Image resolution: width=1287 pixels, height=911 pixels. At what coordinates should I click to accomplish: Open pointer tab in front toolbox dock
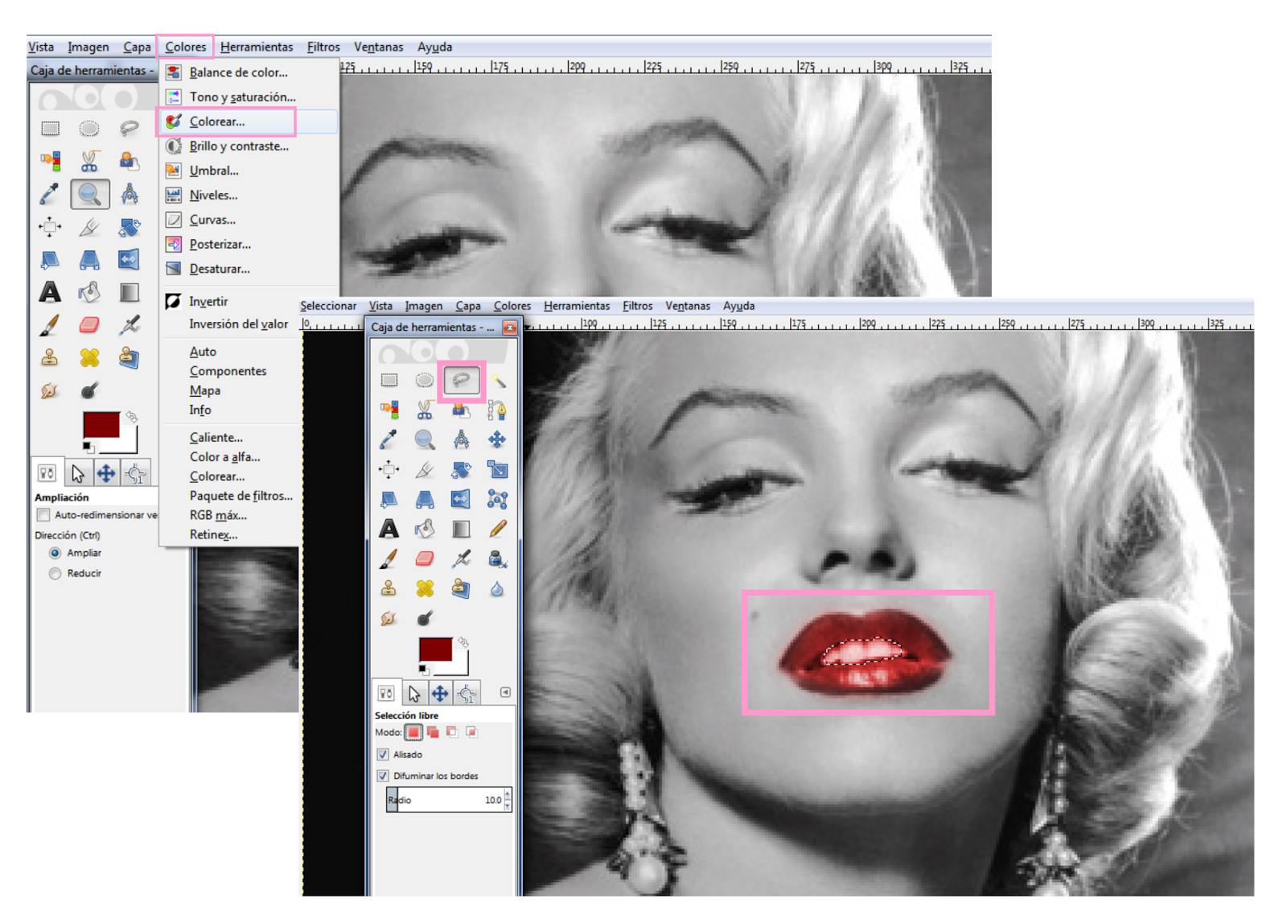tap(413, 693)
